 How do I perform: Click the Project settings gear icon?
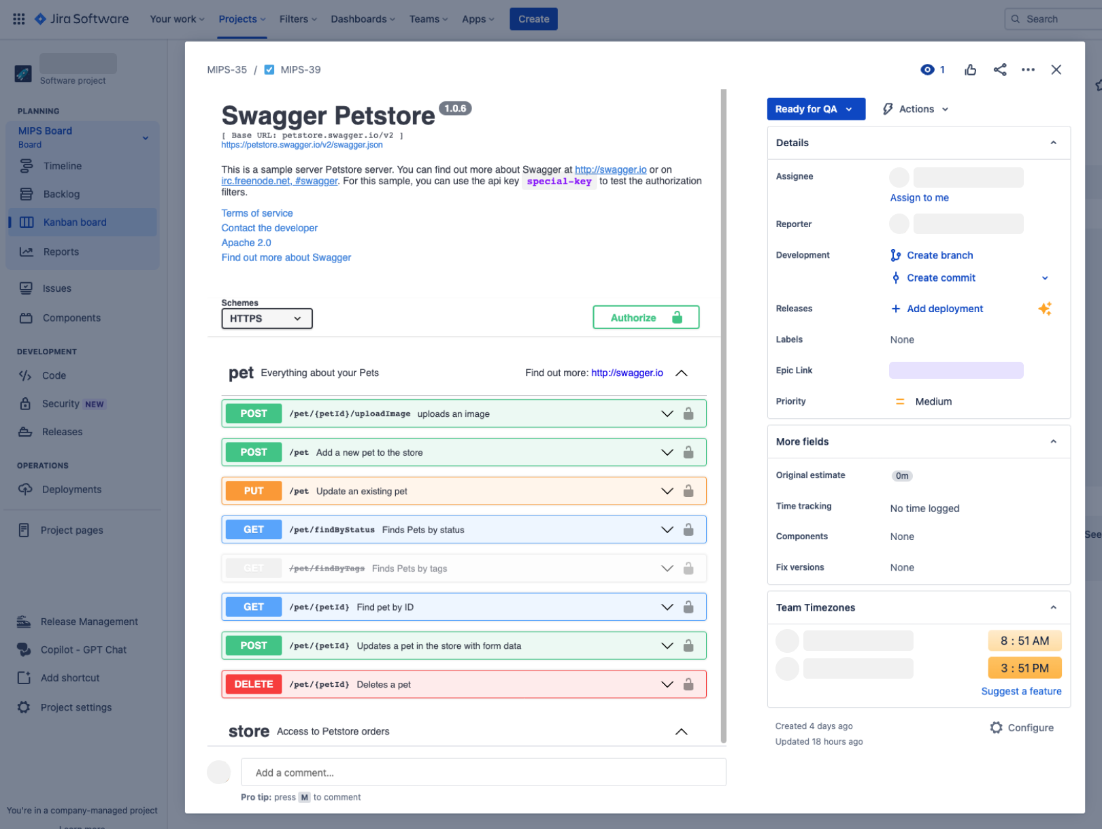pyautogui.click(x=24, y=707)
